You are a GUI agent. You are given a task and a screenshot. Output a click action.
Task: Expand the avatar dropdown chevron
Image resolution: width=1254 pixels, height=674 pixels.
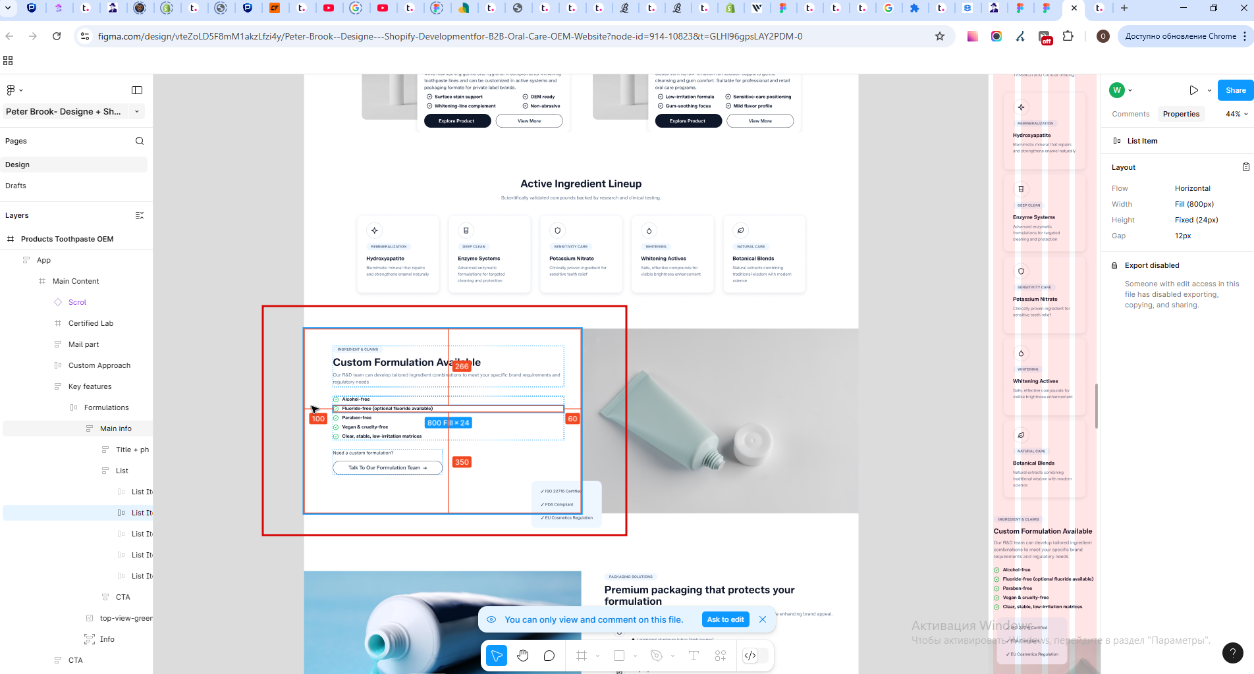pos(1130,90)
